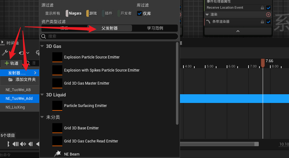Click the timeline horizontal range scrollbar
Viewport: 289px width, 158px height.
(x=219, y=144)
